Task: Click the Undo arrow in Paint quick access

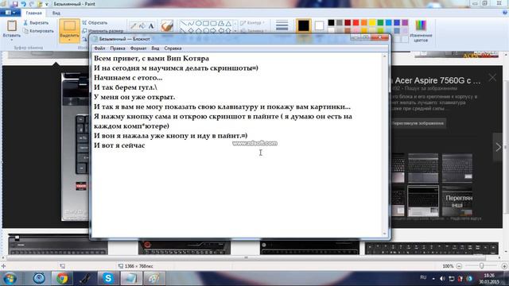Action: point(23,4)
